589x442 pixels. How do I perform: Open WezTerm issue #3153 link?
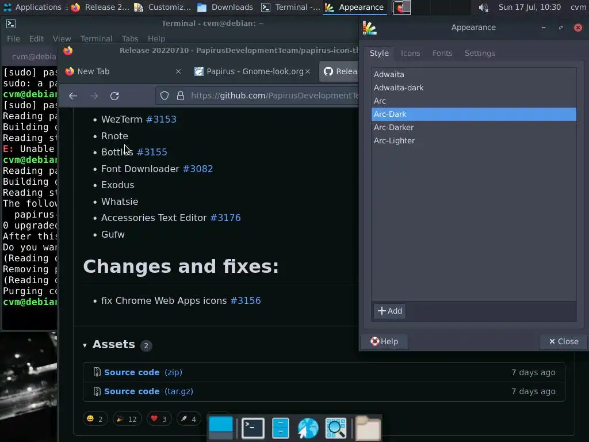coord(161,120)
